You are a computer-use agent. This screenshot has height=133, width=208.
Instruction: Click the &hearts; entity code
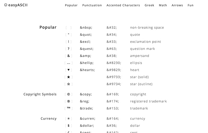(87, 70)
